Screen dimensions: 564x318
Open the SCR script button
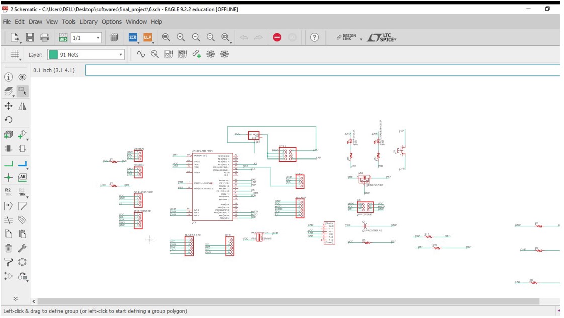pyautogui.click(x=133, y=37)
